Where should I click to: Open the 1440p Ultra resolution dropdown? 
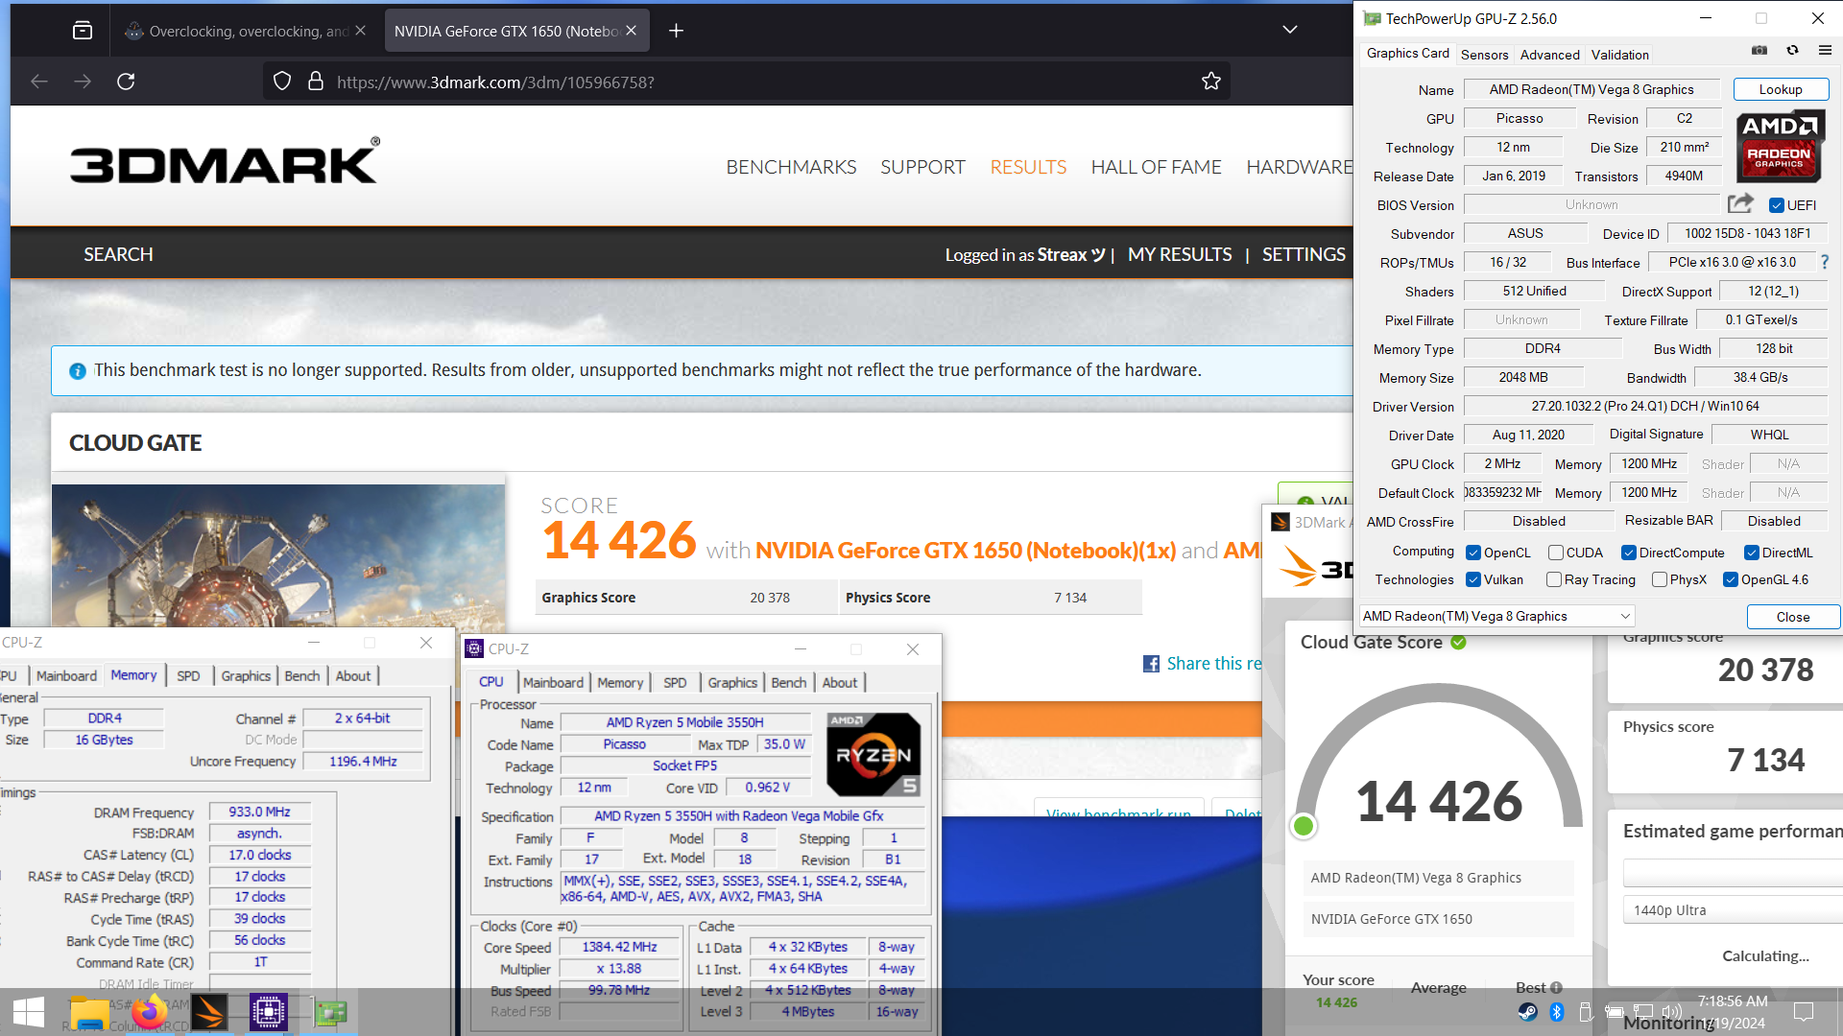[x=1733, y=910]
